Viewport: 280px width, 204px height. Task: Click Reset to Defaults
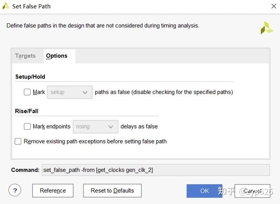[112, 190]
